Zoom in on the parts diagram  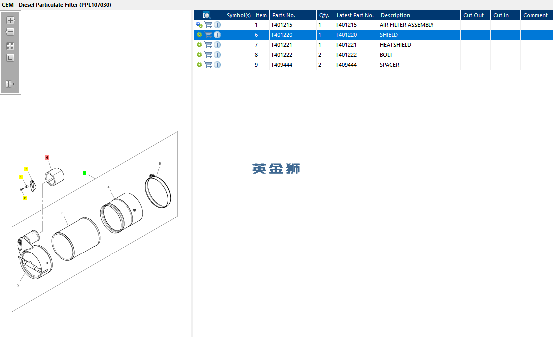pyautogui.click(x=10, y=20)
